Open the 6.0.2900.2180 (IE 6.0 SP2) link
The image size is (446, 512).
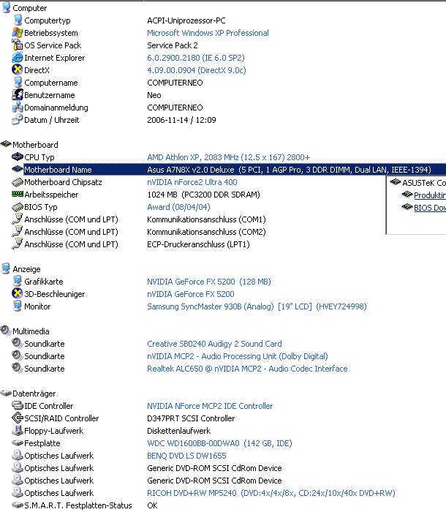click(x=195, y=58)
